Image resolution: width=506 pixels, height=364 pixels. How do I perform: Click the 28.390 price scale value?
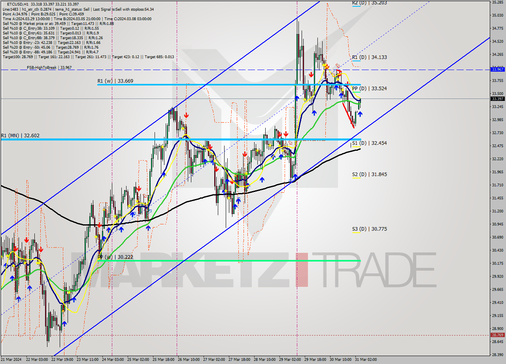point(497,355)
